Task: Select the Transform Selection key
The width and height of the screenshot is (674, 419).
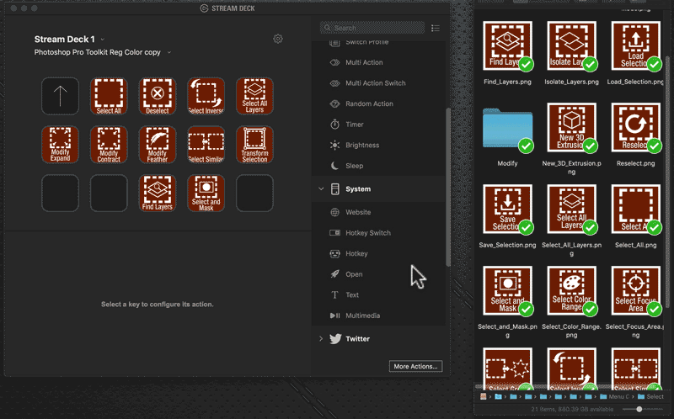Action: 254,145
